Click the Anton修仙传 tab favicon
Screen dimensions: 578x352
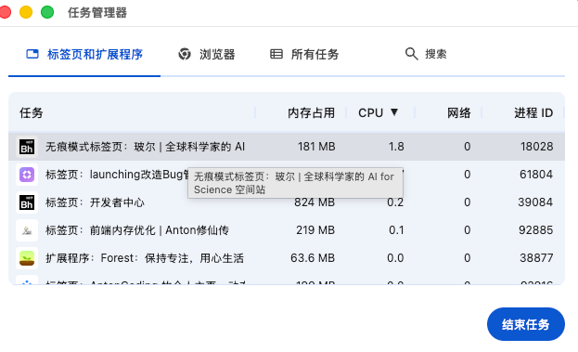point(27,230)
